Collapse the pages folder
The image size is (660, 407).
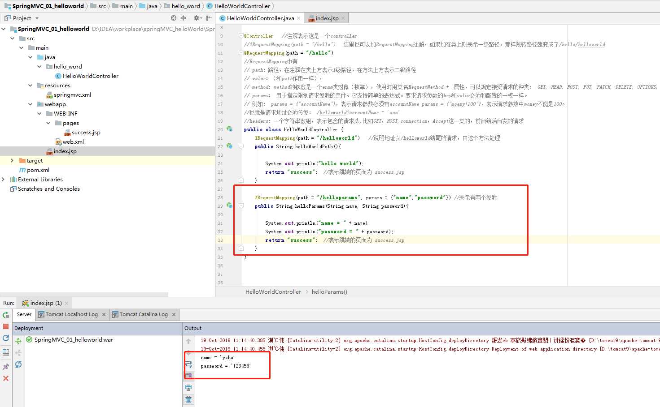48,123
